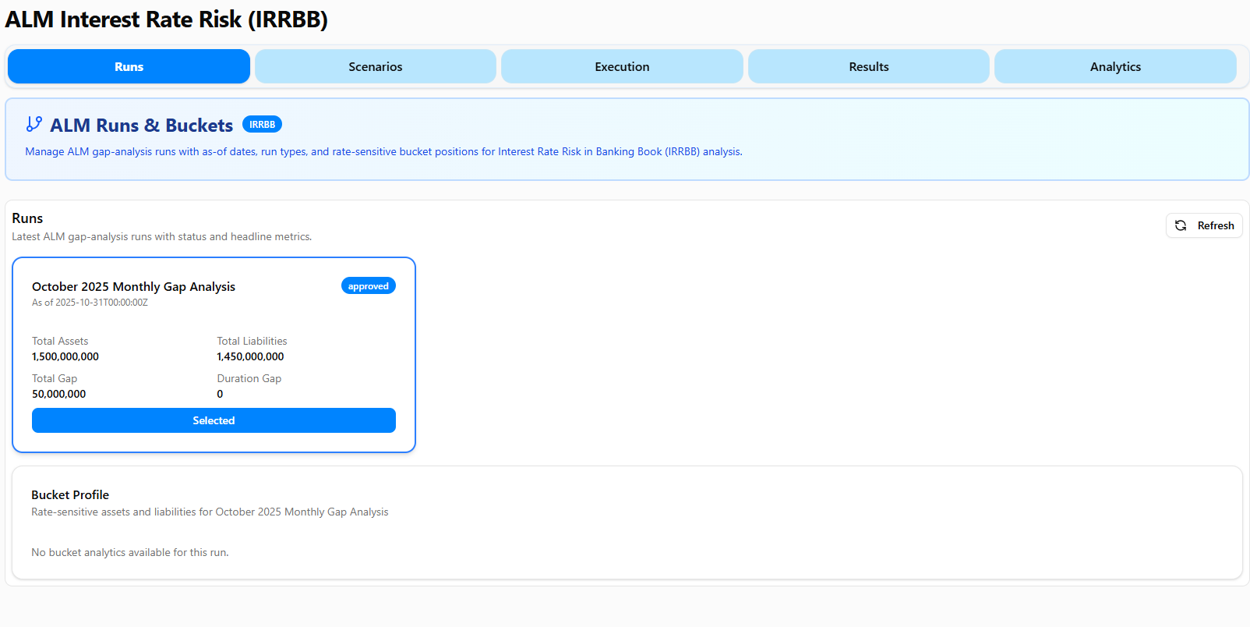The height and width of the screenshot is (627, 1250).
Task: Open the Runs tab
Action: click(129, 67)
